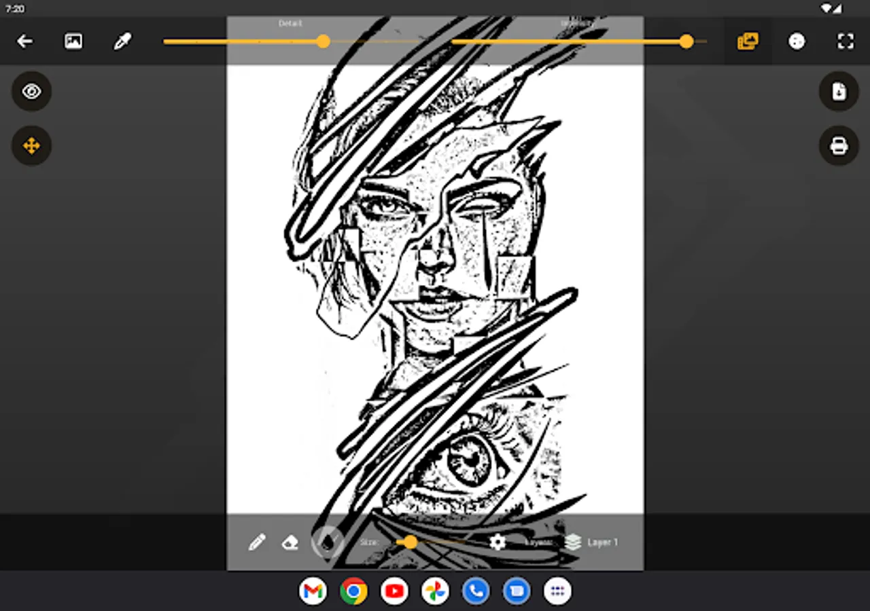The height and width of the screenshot is (611, 870).
Task: Launch Chrome from the dock
Action: pos(353,591)
